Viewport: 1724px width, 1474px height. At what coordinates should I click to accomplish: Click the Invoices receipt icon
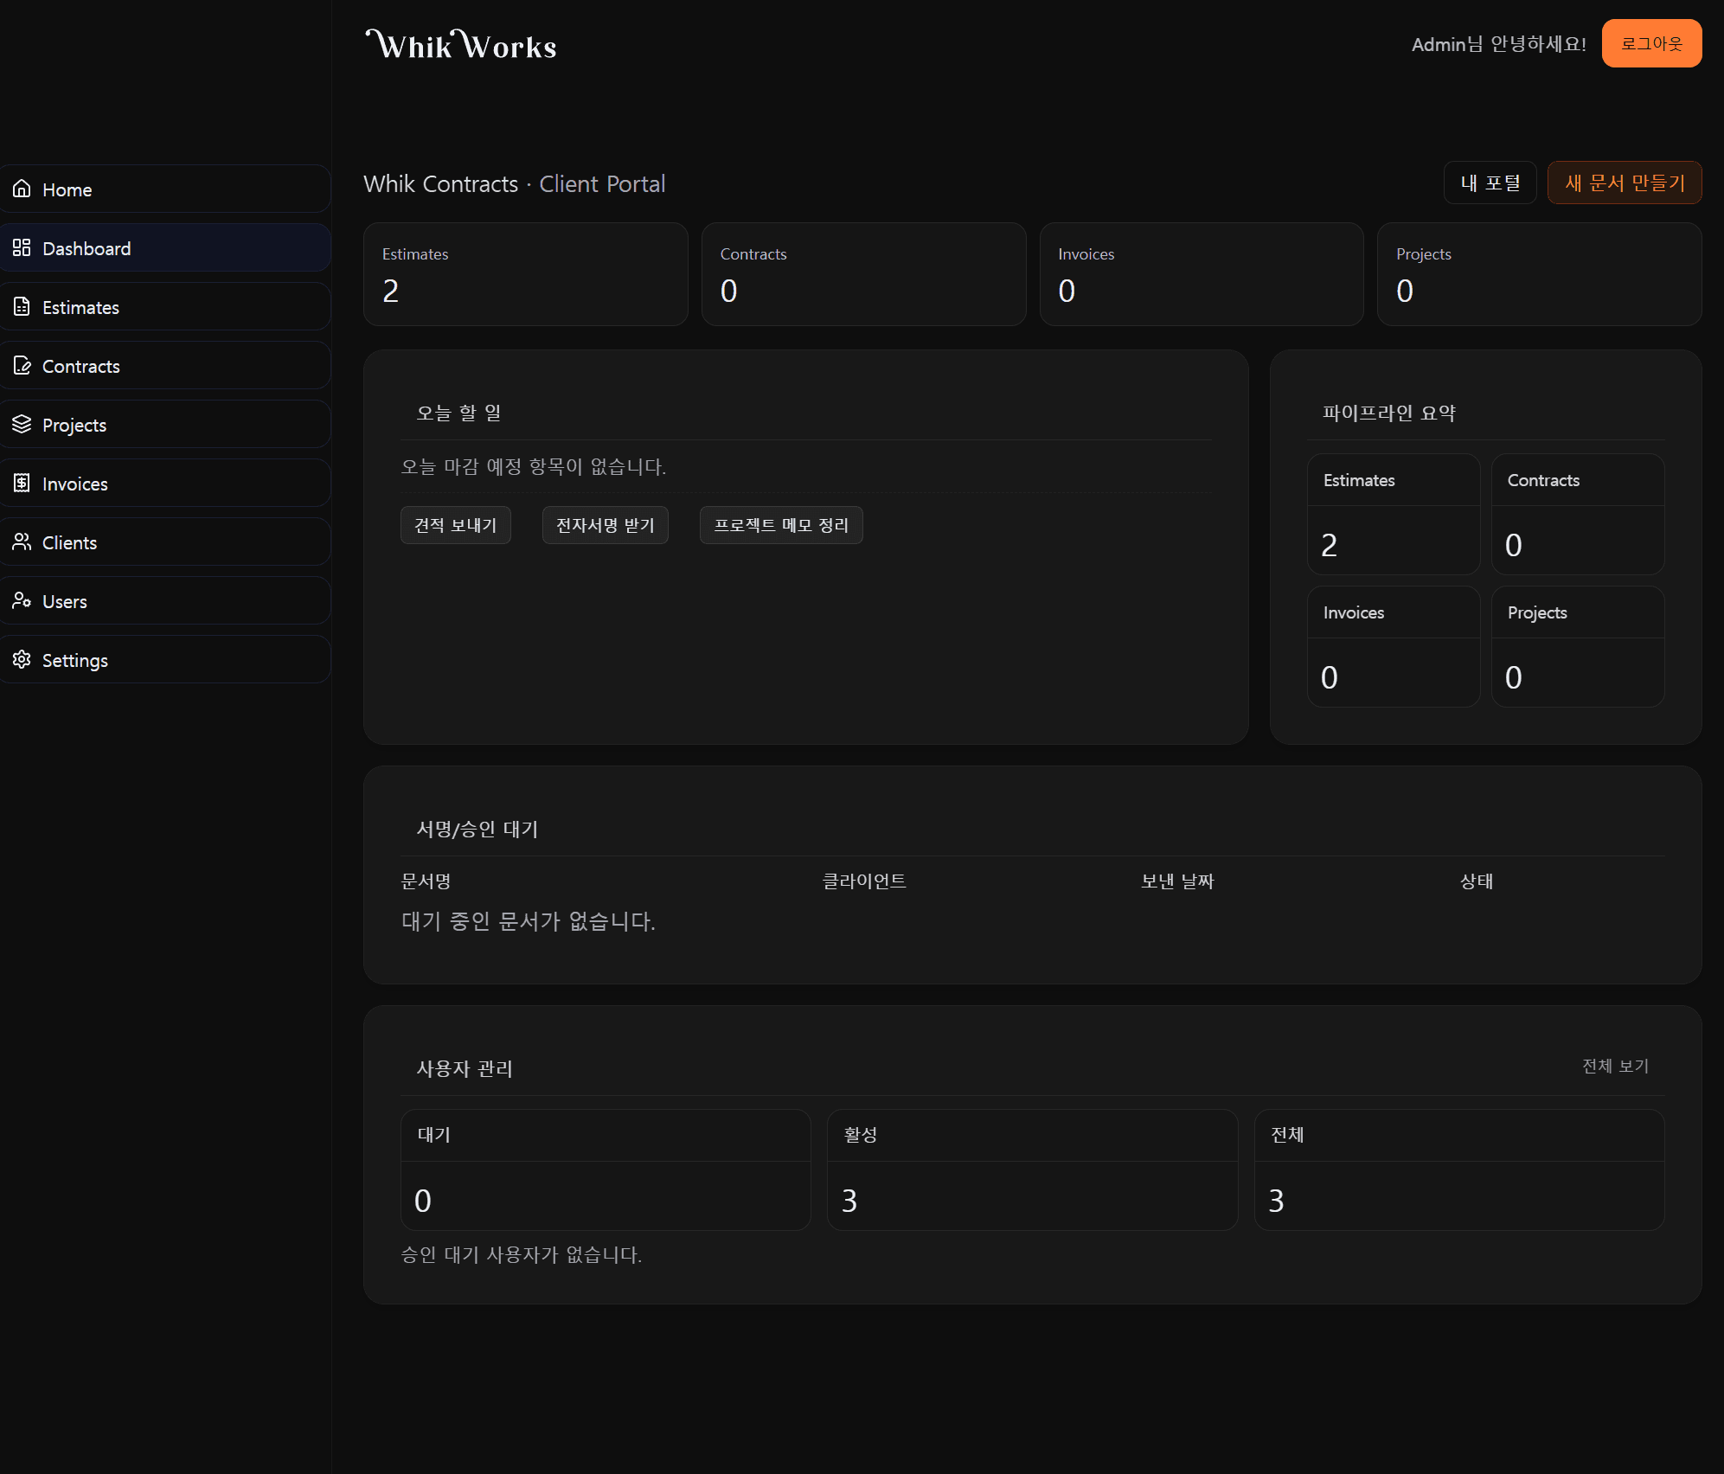coord(22,484)
